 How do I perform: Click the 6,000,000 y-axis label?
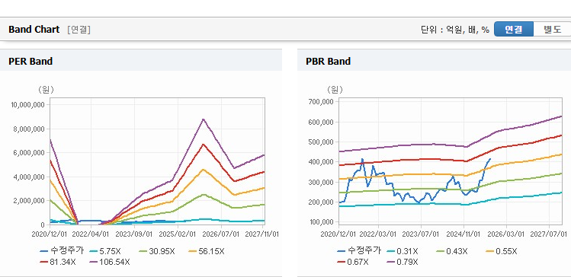point(29,153)
